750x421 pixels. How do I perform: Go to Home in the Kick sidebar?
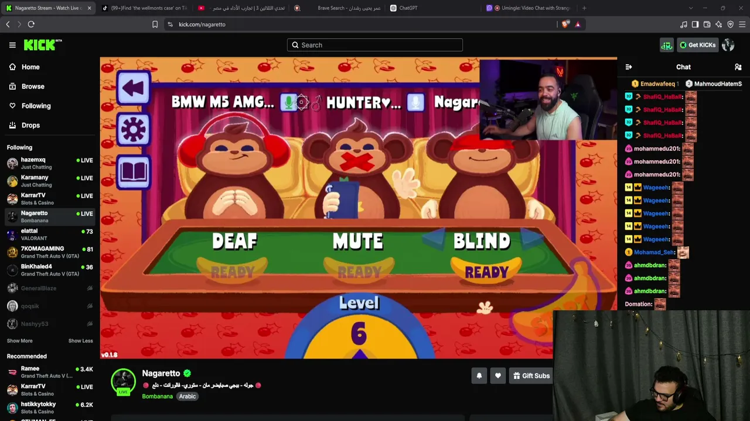tap(25, 67)
